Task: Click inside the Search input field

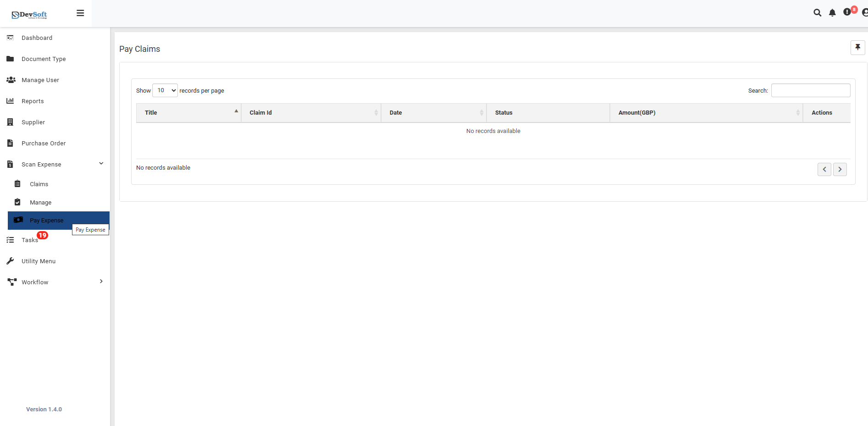Action: (x=810, y=90)
